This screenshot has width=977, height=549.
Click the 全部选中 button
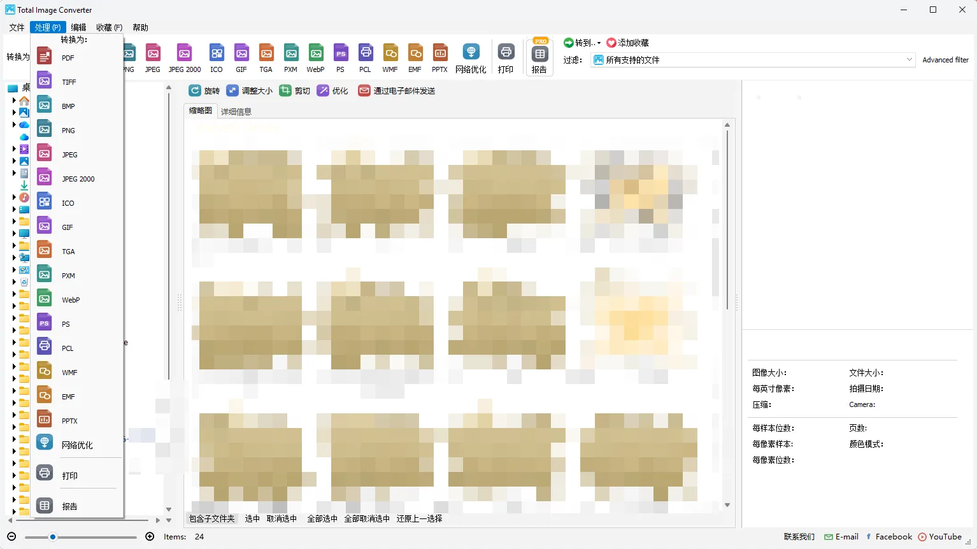[322, 519]
